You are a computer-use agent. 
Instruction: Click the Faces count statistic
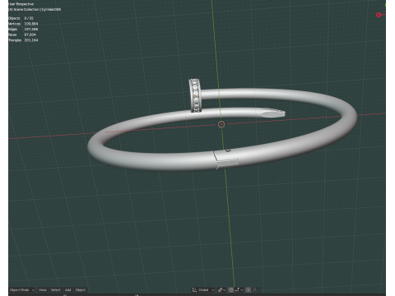click(22, 35)
